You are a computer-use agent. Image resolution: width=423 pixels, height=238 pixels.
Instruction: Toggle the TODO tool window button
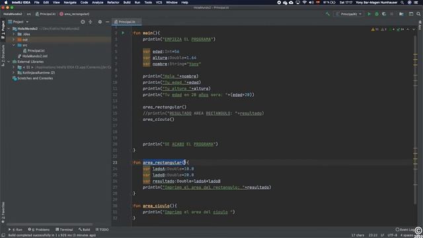102,229
